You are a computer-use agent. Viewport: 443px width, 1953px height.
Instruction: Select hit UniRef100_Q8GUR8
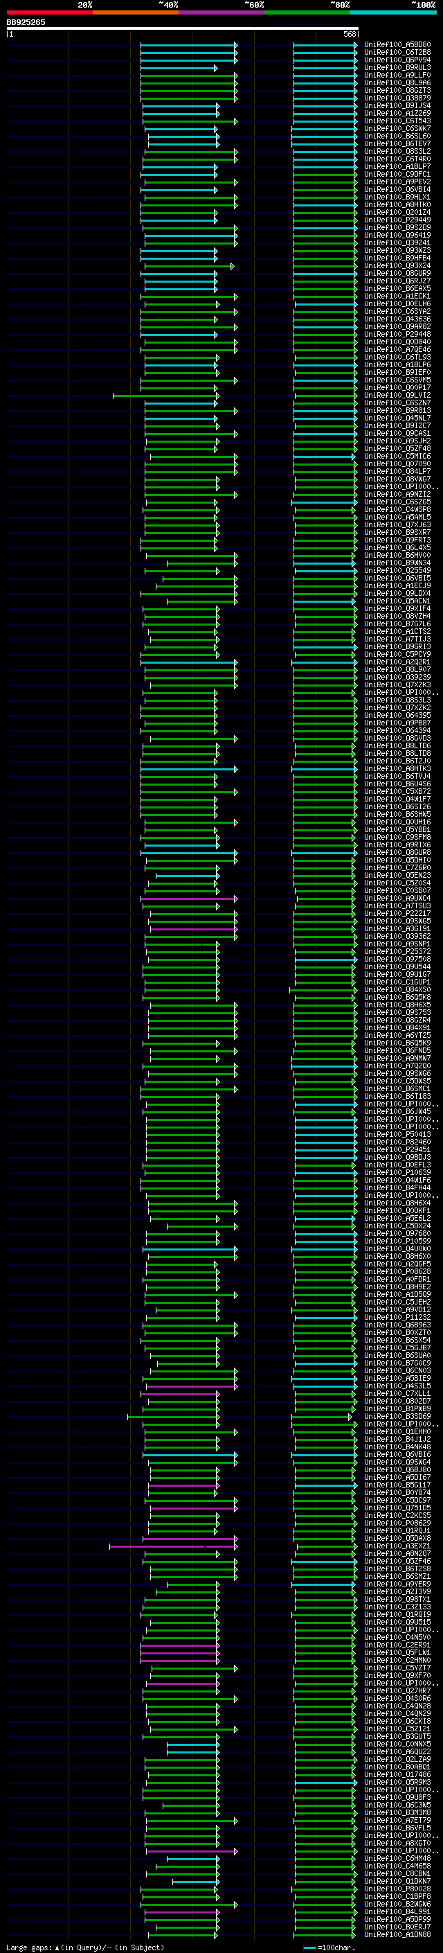coord(397,852)
